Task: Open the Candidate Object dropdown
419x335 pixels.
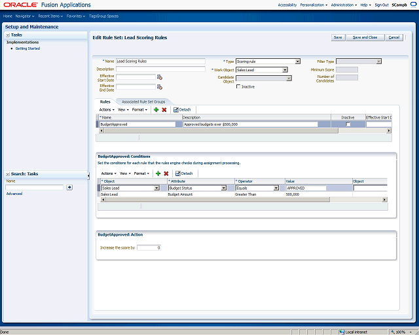Action: pyautogui.click(x=289, y=79)
